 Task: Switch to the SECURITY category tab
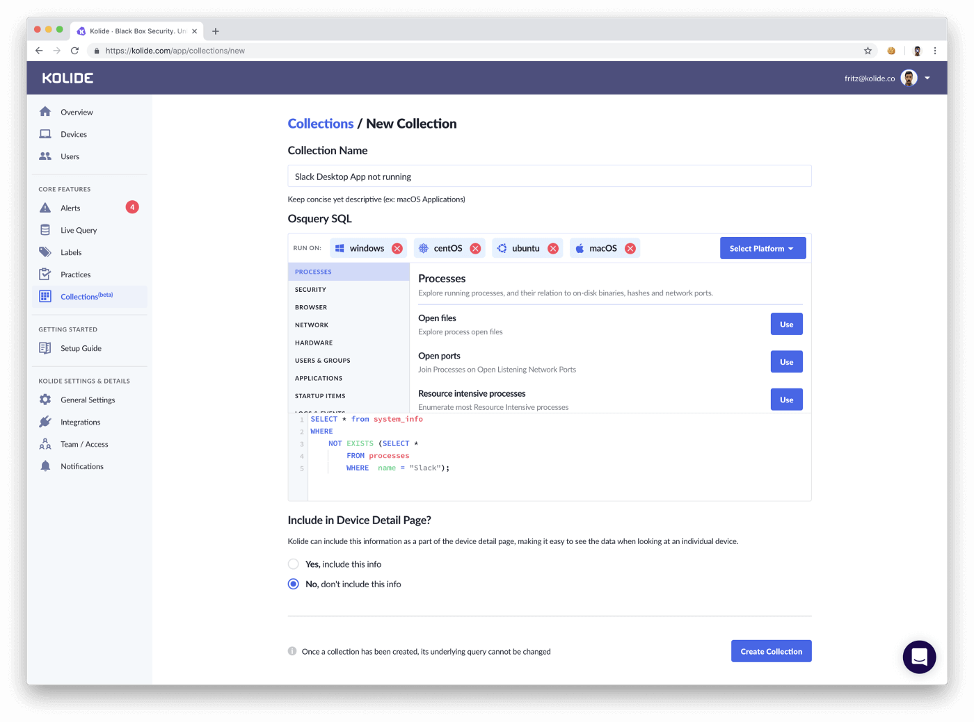click(310, 289)
